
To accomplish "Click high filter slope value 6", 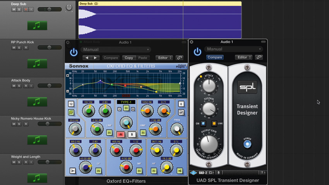I will (181, 104).
